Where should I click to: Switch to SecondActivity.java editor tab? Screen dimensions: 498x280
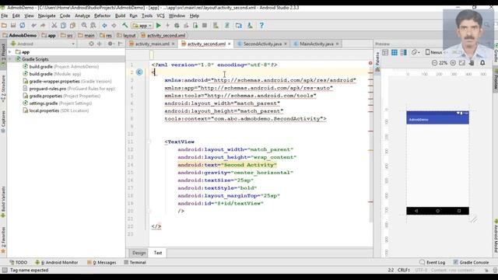(x=262, y=44)
